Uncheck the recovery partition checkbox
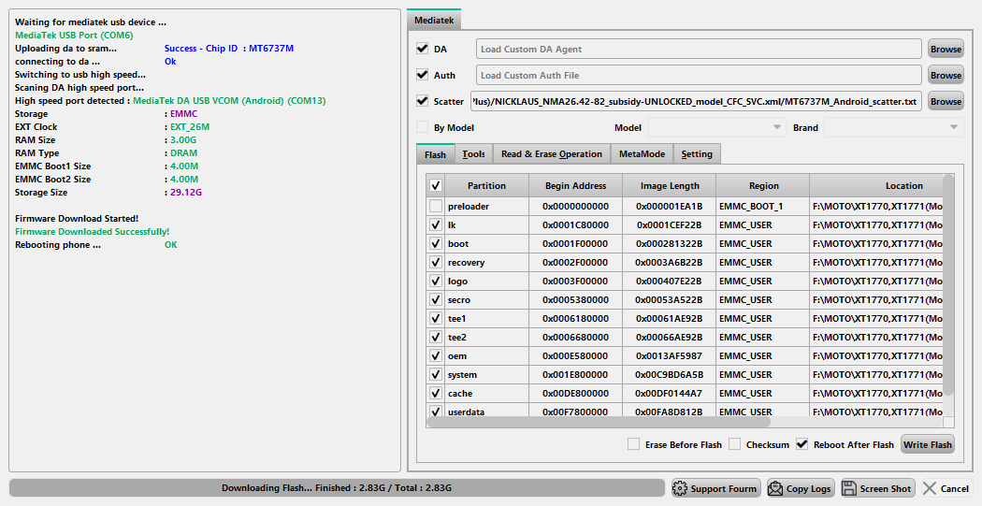The height and width of the screenshot is (506, 982). coord(436,263)
